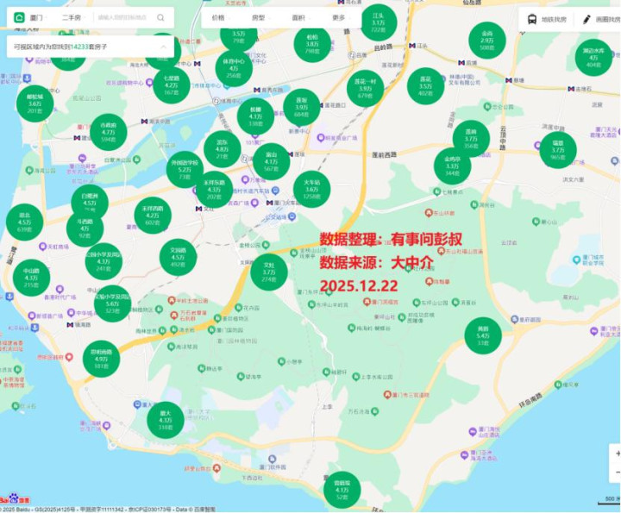Select the 文园路 4.5万 492套 bubble
Viewport: 621px width, 513px height.
point(178,257)
